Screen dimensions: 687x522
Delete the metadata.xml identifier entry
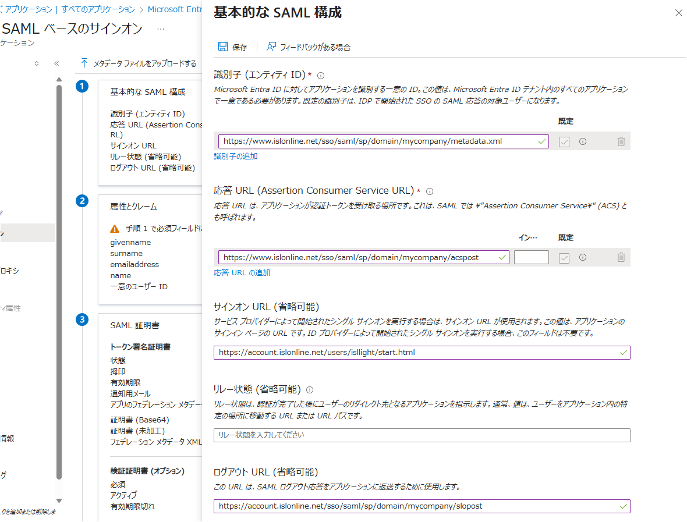tap(621, 141)
